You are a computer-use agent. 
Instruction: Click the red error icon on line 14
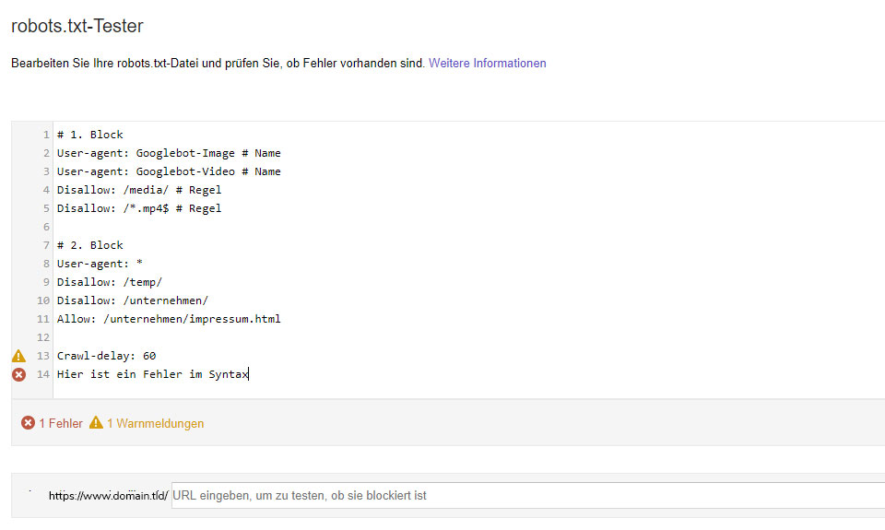(x=18, y=374)
